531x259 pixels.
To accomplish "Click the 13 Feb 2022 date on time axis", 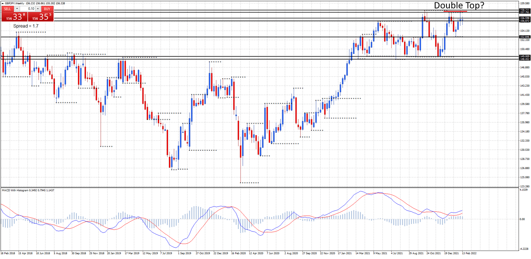I will point(469,253).
